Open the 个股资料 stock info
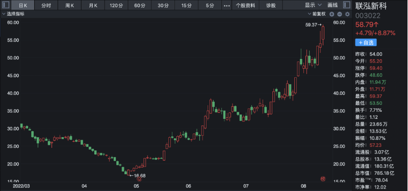This screenshot has width=408, height=191. [245, 5]
